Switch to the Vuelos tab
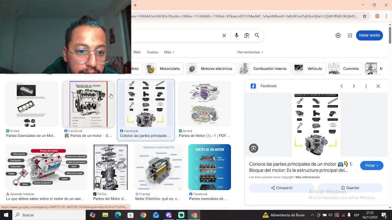 tap(152, 52)
